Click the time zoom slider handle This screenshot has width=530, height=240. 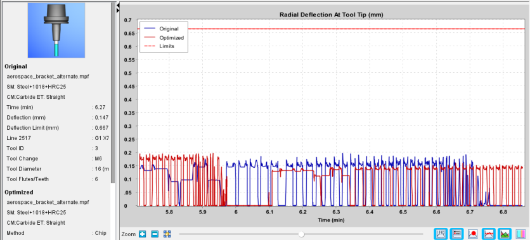point(302,234)
